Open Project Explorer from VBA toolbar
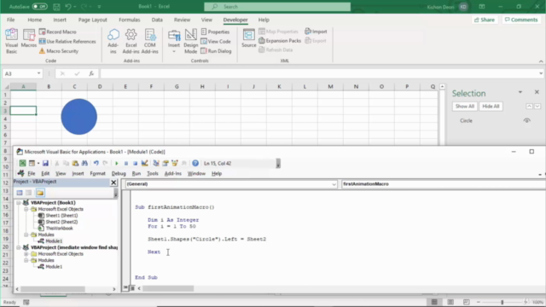 [x=156, y=163]
